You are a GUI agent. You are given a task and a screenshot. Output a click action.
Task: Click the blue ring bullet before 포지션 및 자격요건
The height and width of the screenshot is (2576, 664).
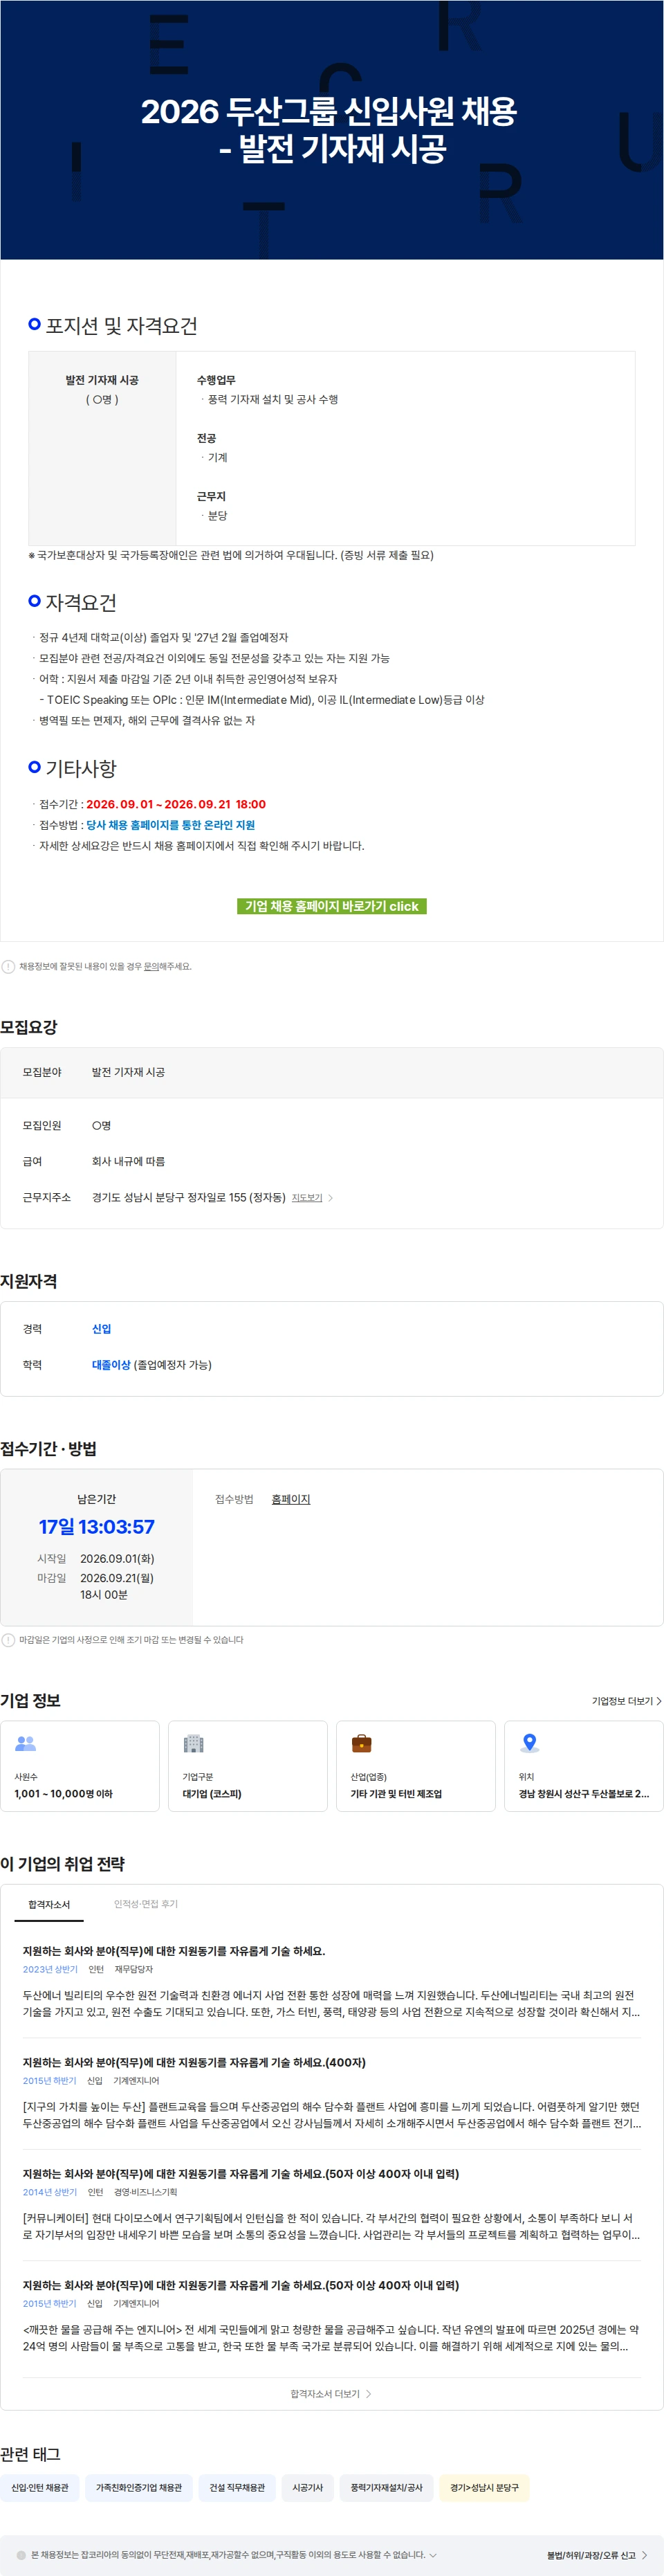35,324
